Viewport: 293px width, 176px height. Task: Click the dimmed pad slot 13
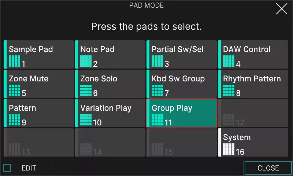39,143
